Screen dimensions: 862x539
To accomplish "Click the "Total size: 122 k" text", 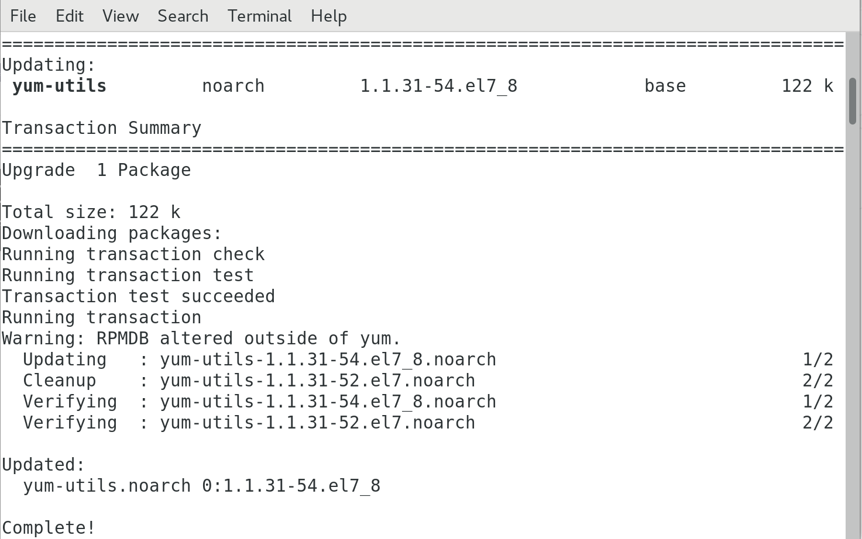I will click(x=91, y=212).
